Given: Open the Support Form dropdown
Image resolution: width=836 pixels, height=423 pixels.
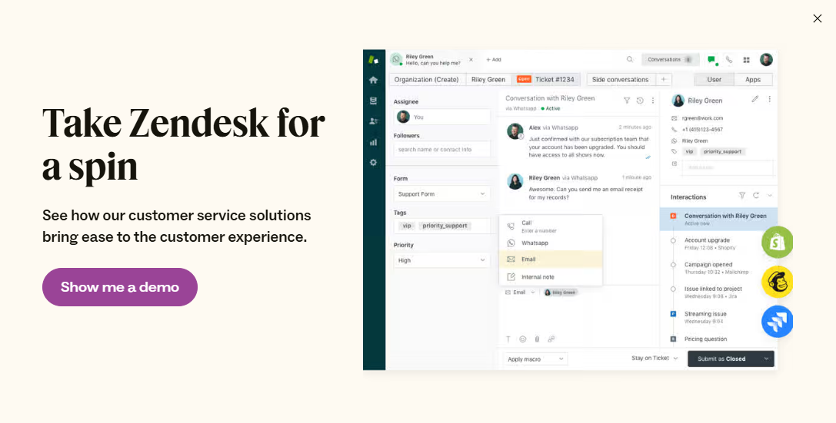Looking at the screenshot, I should tap(442, 194).
